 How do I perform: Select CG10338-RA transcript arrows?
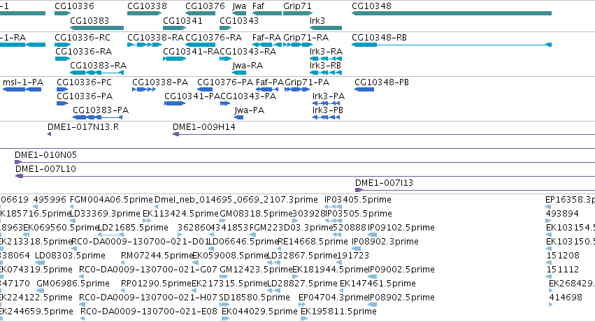145,45
